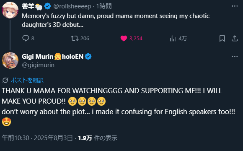Click the reply icon with 8 comments
The height and width of the screenshot is (151, 243).
(26, 38)
